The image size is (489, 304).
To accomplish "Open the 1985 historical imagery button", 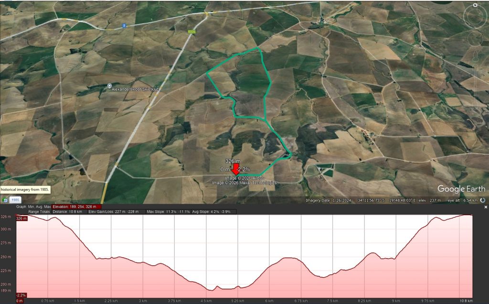I will pyautogui.click(x=15, y=200).
